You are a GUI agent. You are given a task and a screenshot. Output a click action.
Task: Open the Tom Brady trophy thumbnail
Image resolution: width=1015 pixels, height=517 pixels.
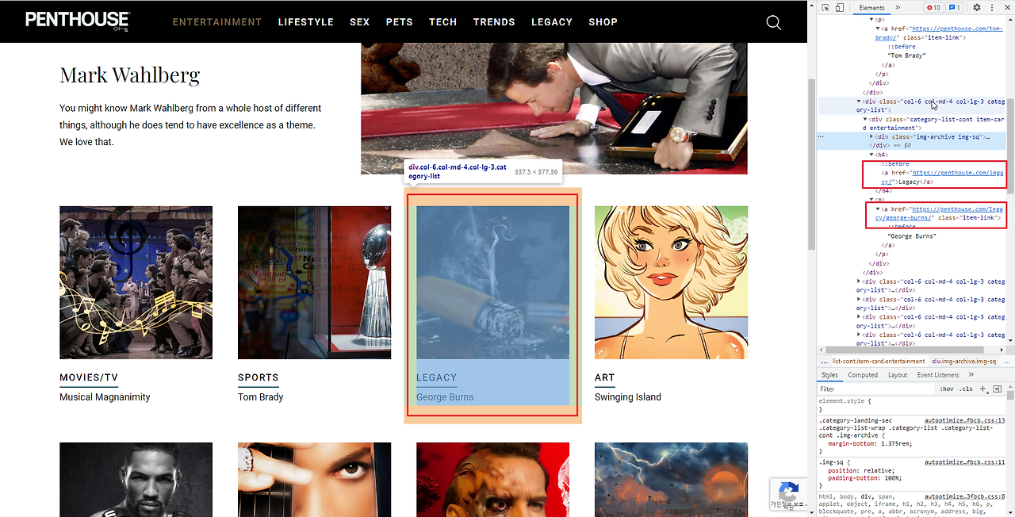[314, 282]
